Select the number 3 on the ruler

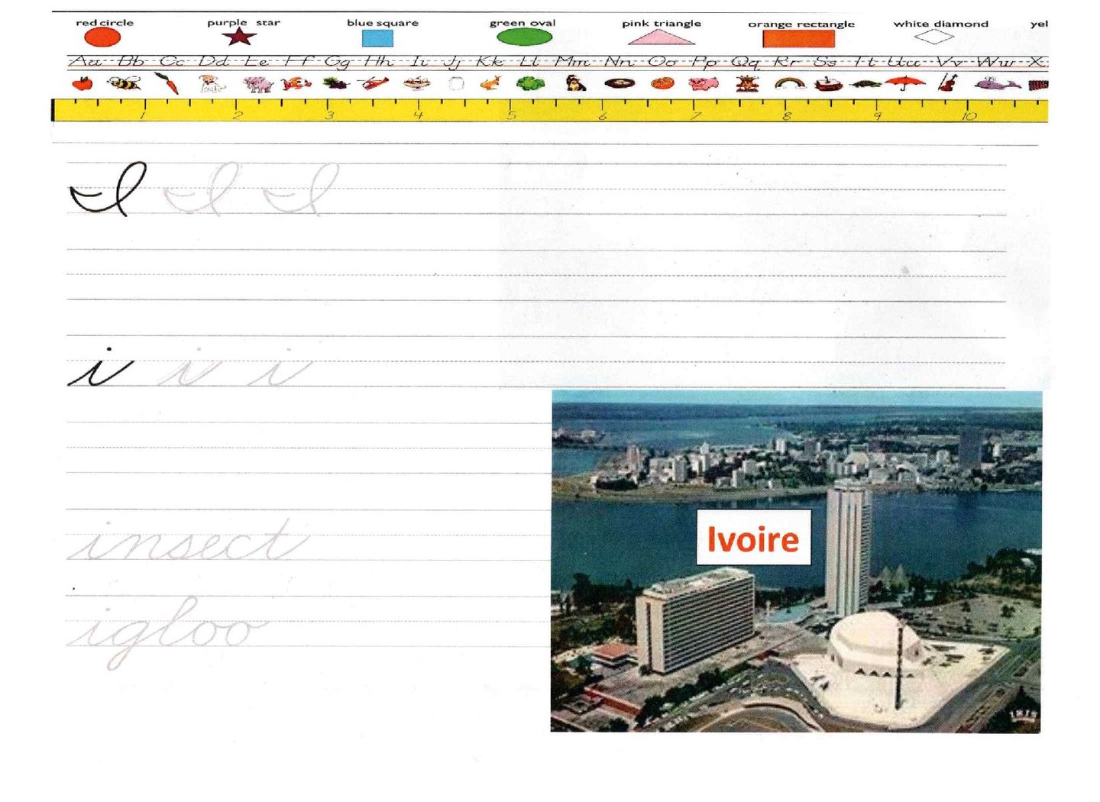tap(329, 115)
